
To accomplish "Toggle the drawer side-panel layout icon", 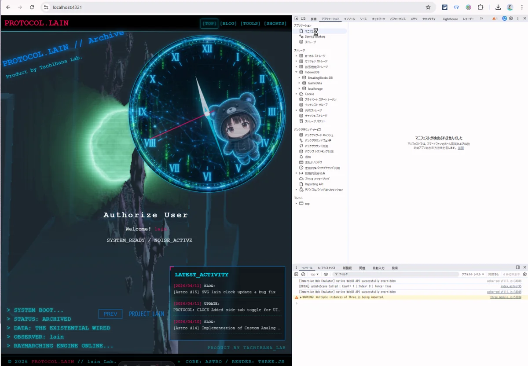I will [518, 267].
